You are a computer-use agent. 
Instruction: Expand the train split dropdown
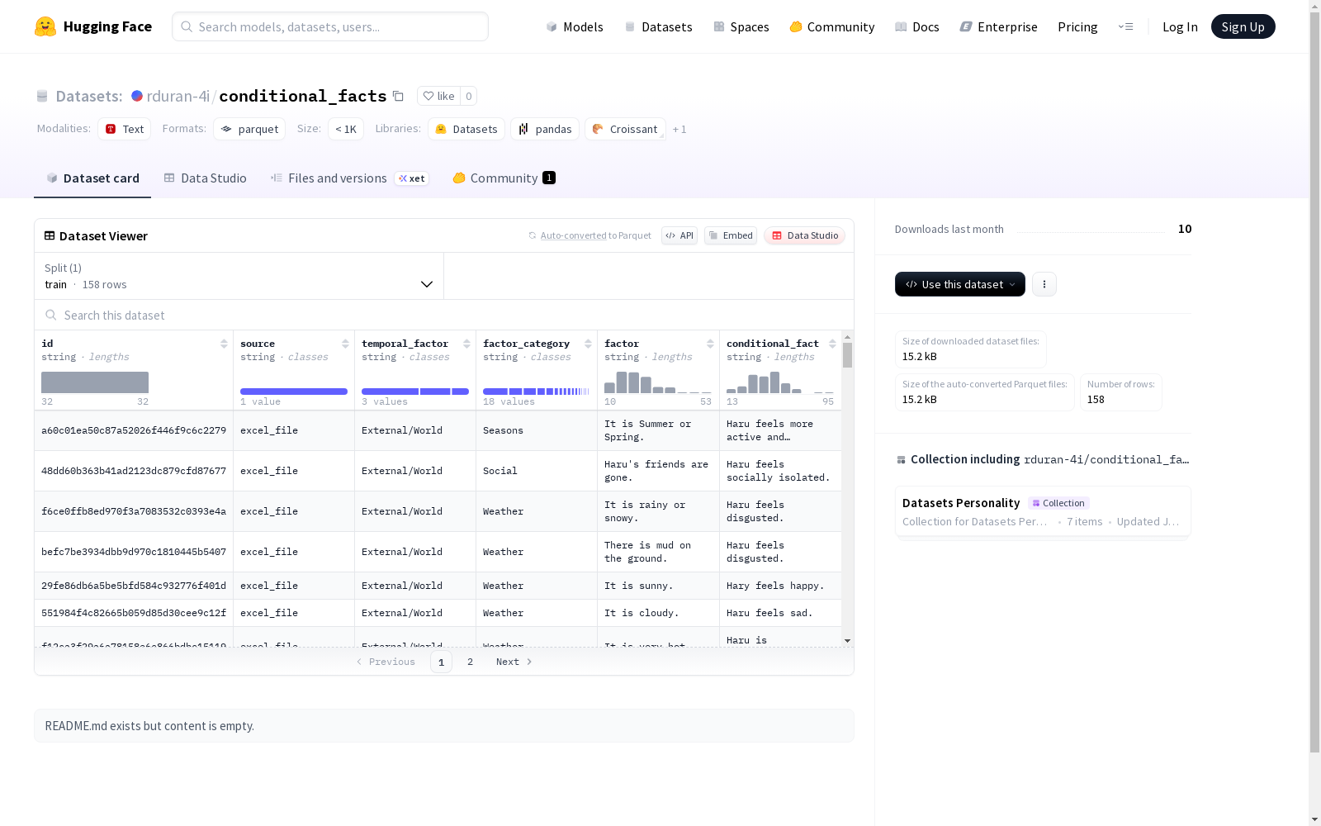click(x=239, y=276)
